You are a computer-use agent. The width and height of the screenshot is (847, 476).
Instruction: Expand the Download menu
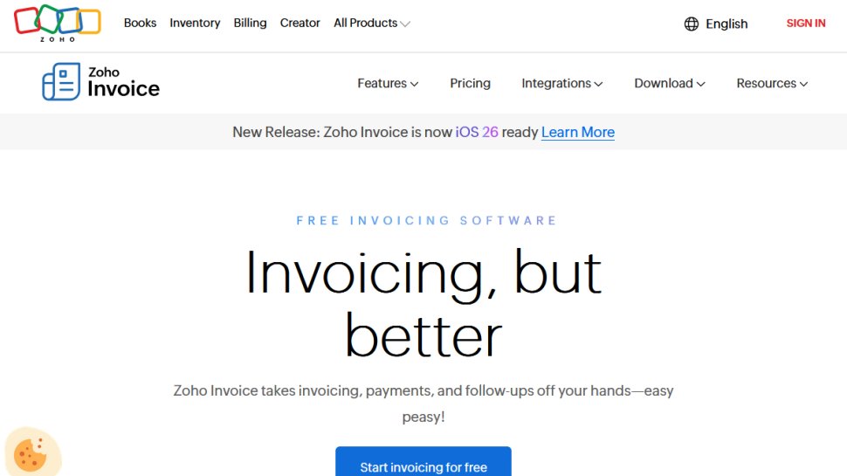tap(669, 83)
